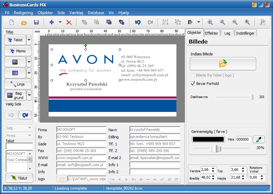Redo action using grayed toolbar arrow
This screenshot has width=273, height=194.
150,22
